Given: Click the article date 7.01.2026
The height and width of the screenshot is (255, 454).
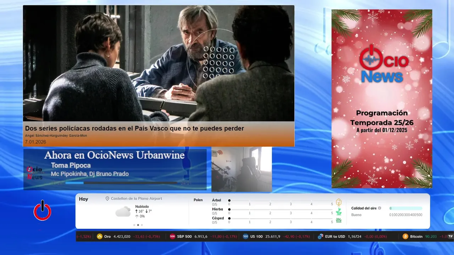Looking at the screenshot, I should pyautogui.click(x=35, y=142).
